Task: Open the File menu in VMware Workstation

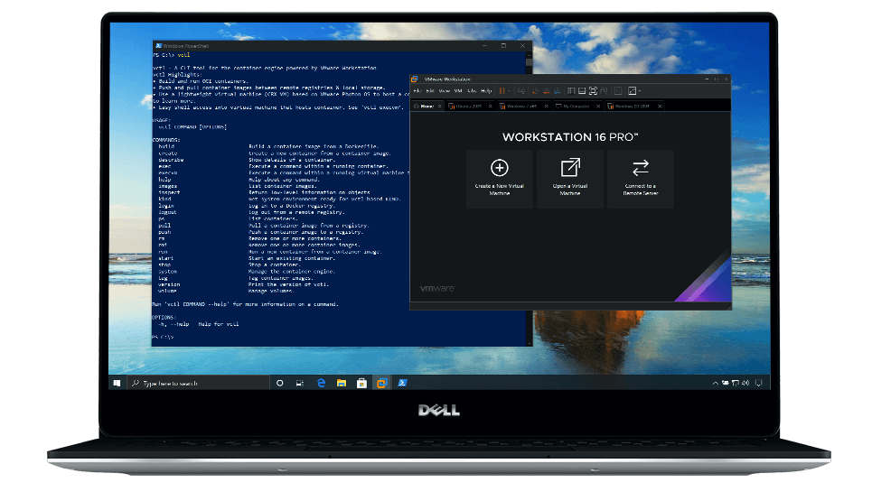Action: tap(417, 90)
